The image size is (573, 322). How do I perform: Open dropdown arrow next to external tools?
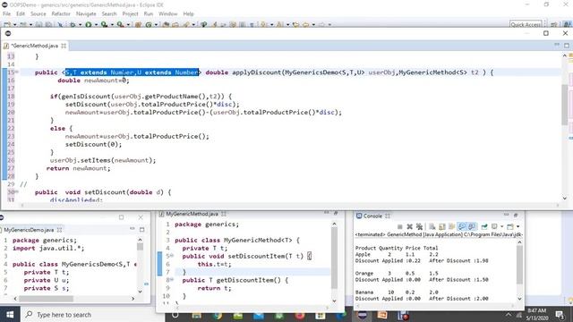(x=128, y=25)
